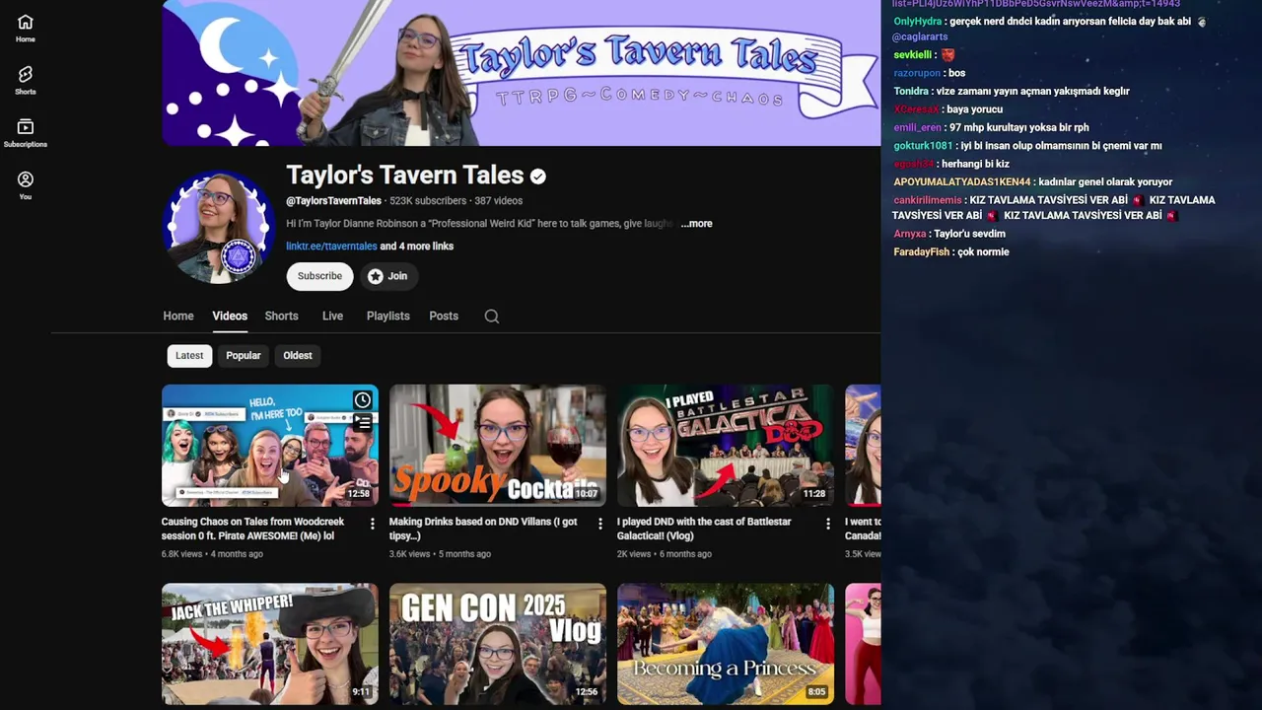Click the Join membership button
The width and height of the screenshot is (1262, 710).
click(x=387, y=276)
